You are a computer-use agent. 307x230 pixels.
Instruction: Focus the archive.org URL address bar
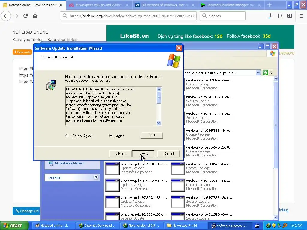(128, 16)
